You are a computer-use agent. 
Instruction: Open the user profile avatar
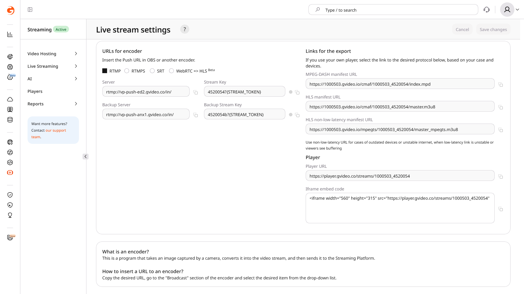tap(507, 10)
